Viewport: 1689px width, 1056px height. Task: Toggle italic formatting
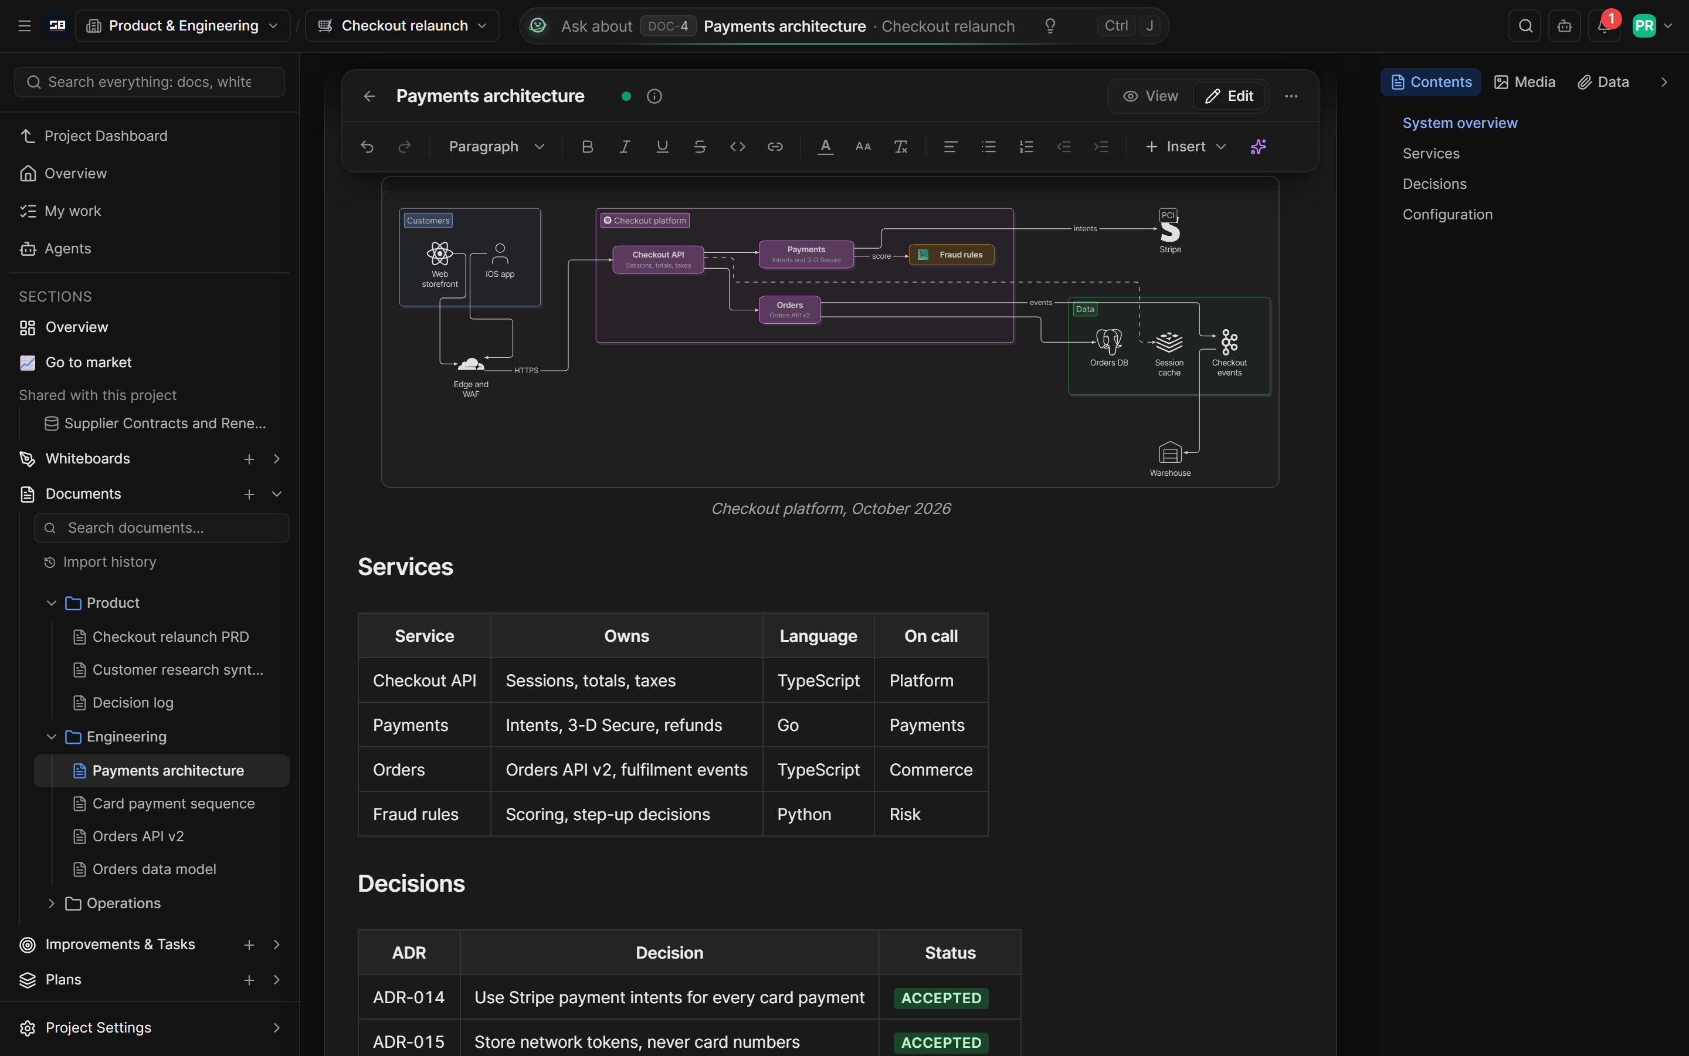coord(625,147)
